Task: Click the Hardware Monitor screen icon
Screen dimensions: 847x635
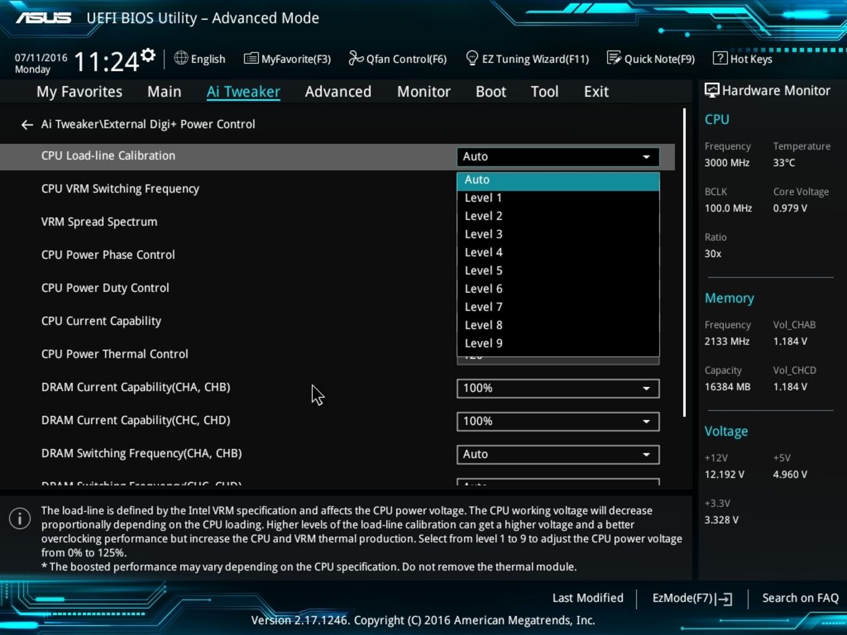Action: pyautogui.click(x=711, y=90)
